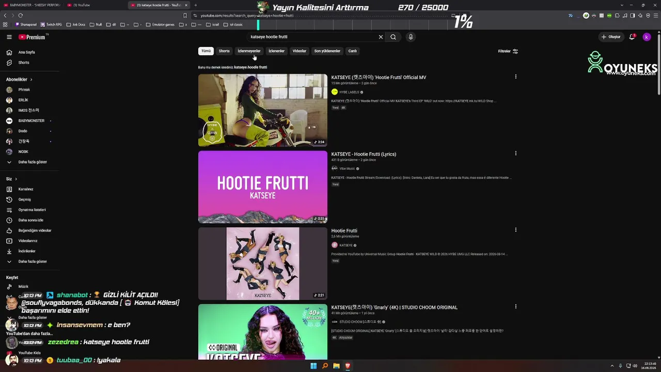Select the İzlenenler filter chip
661x372 pixels.
coord(276,51)
